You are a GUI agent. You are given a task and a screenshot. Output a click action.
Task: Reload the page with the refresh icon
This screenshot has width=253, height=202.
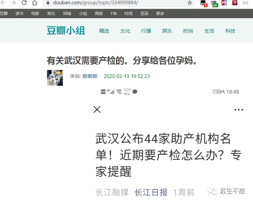point(24,3)
